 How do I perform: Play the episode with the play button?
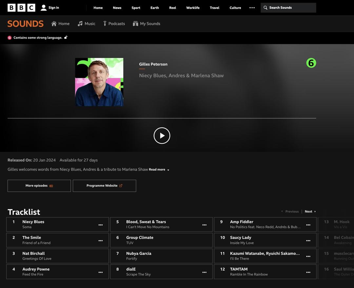tap(162, 136)
